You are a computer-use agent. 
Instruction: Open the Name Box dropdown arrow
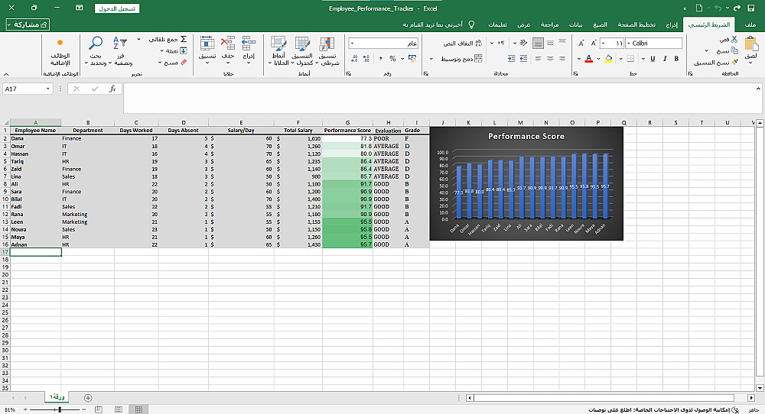tap(48, 89)
